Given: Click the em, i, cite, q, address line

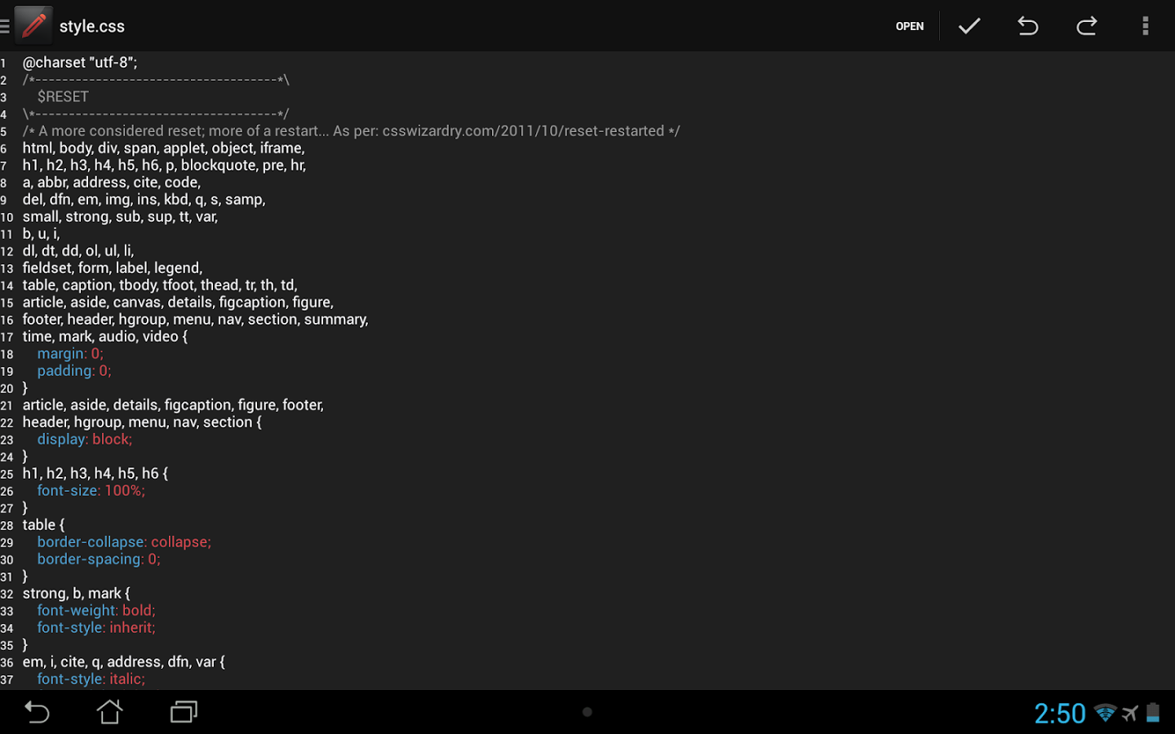Looking at the screenshot, I should (x=123, y=661).
